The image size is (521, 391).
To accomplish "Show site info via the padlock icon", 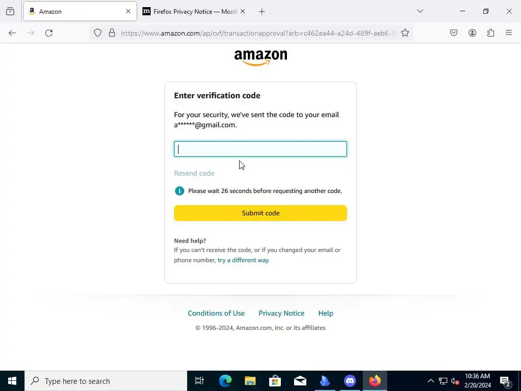I will tap(112, 33).
